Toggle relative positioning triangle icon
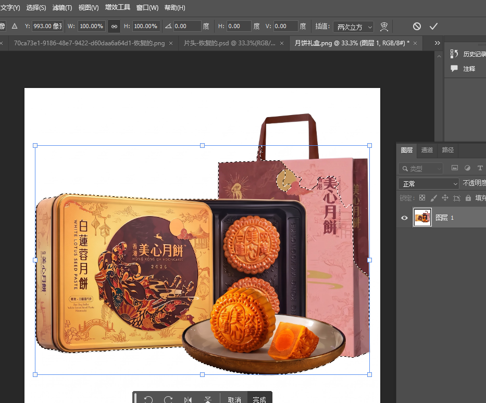The image size is (486, 403). tap(15, 27)
